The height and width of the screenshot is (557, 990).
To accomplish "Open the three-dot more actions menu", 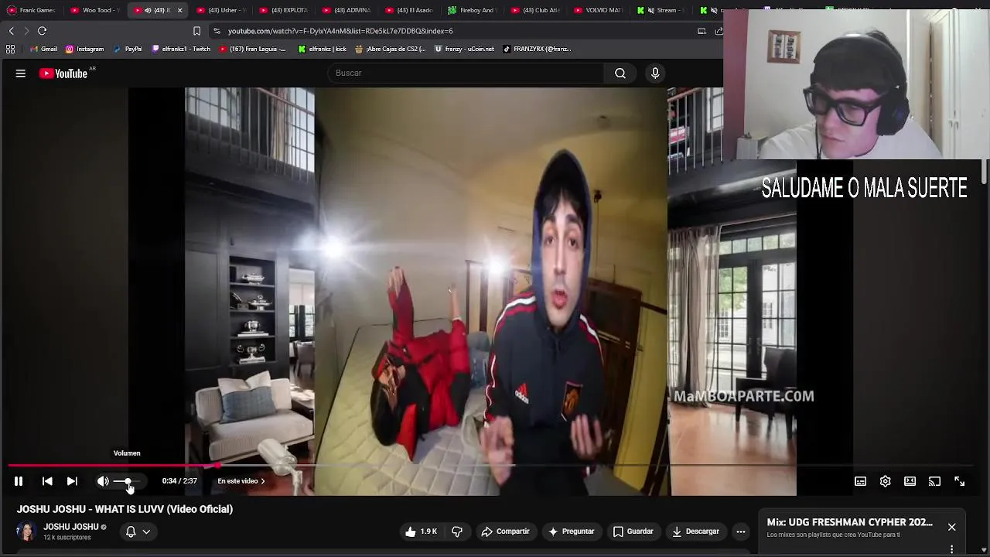I will pyautogui.click(x=741, y=531).
